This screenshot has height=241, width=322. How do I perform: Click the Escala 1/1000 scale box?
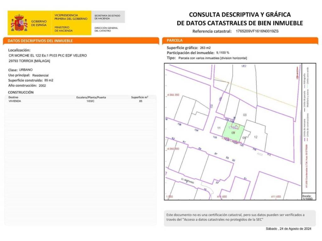307,197
